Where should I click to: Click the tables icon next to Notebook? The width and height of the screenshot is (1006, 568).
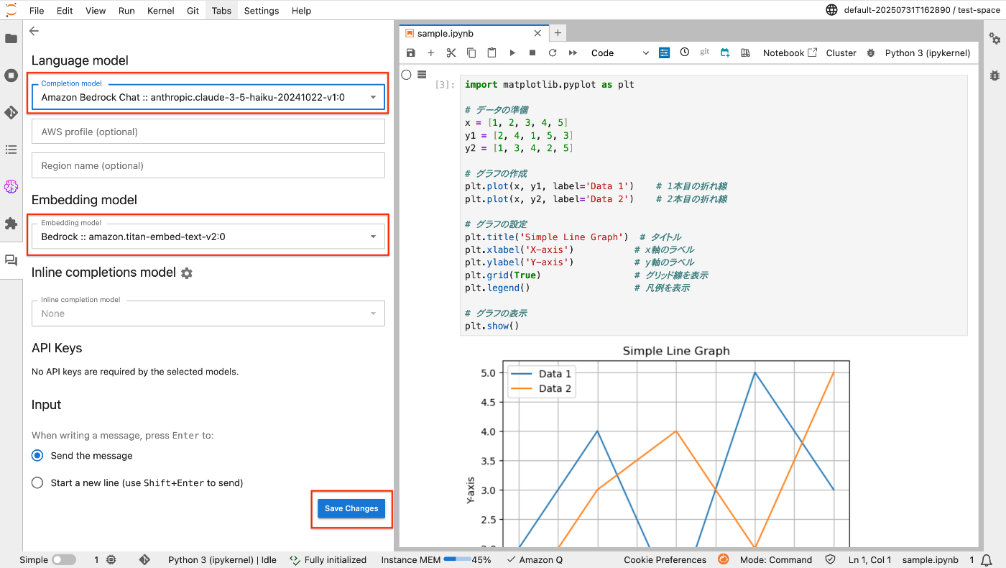[x=745, y=52]
